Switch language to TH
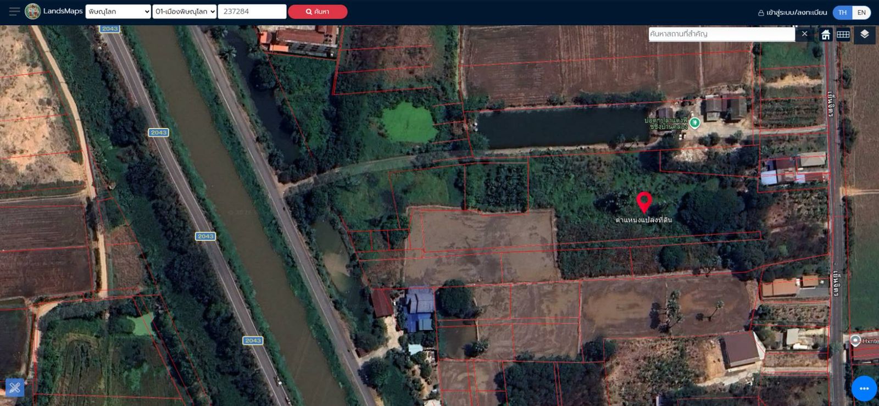This screenshot has height=406, width=879. click(842, 13)
